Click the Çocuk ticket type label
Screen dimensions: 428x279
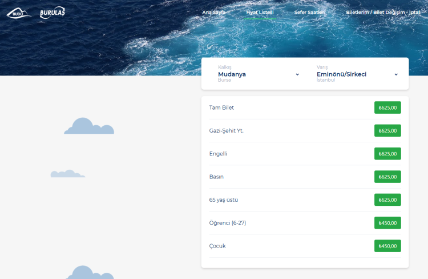218,246
